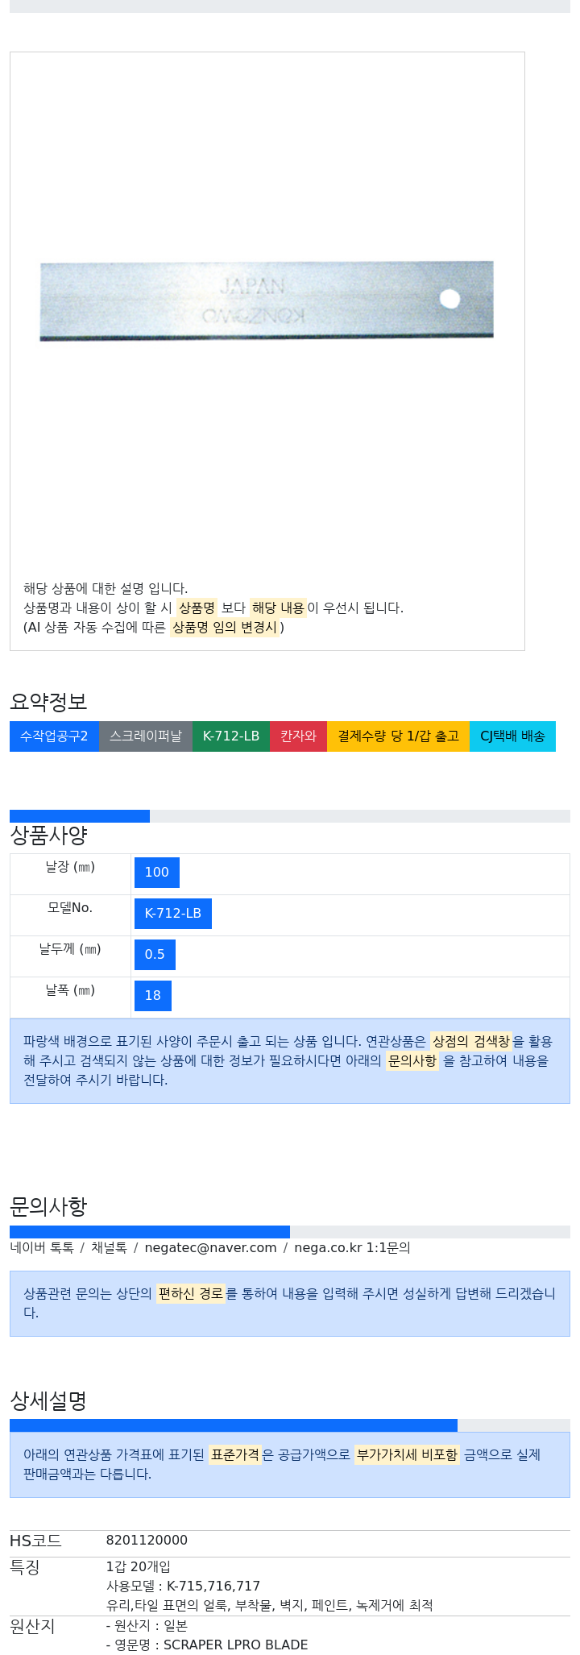Click the highlighted 상점의 검색창 text
This screenshot has width=580, height=1655.
pos(471,1042)
